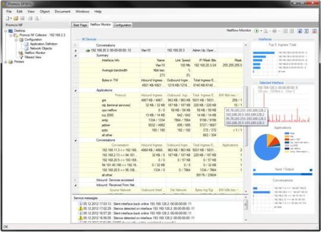Open the File menu
321x232 pixels.
click(x=9, y=11)
